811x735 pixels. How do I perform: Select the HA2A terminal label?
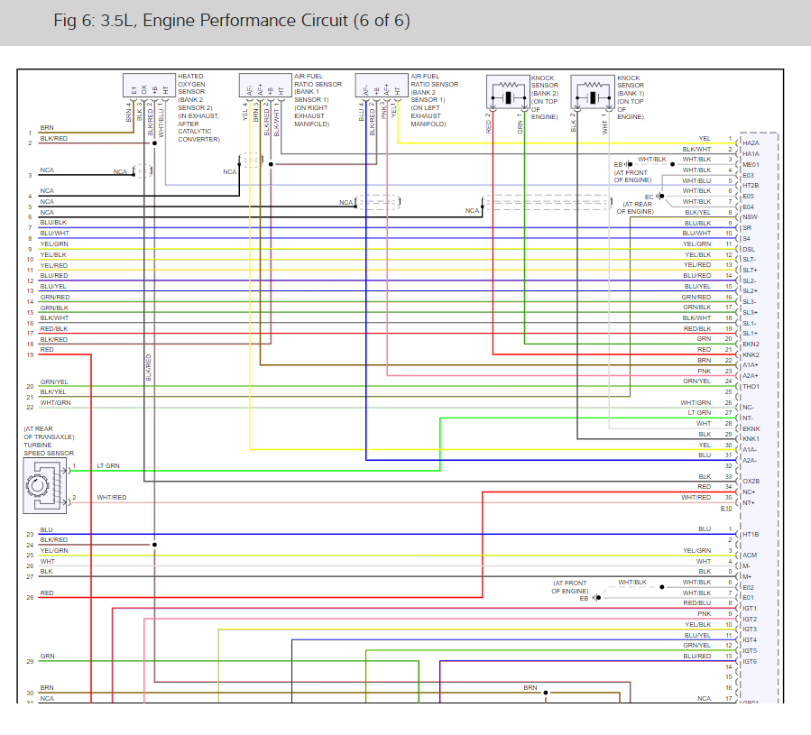coord(750,143)
